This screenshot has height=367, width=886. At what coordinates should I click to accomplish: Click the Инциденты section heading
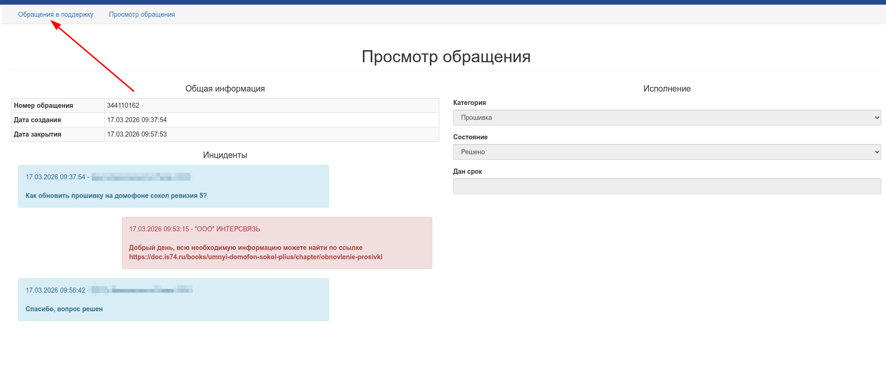coord(225,155)
